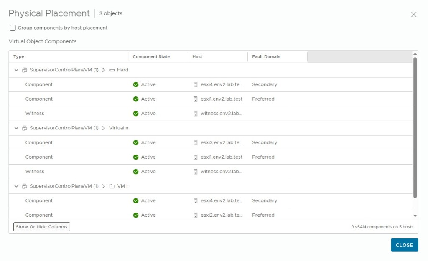Click the hard disk icon in first group

(x=112, y=70)
